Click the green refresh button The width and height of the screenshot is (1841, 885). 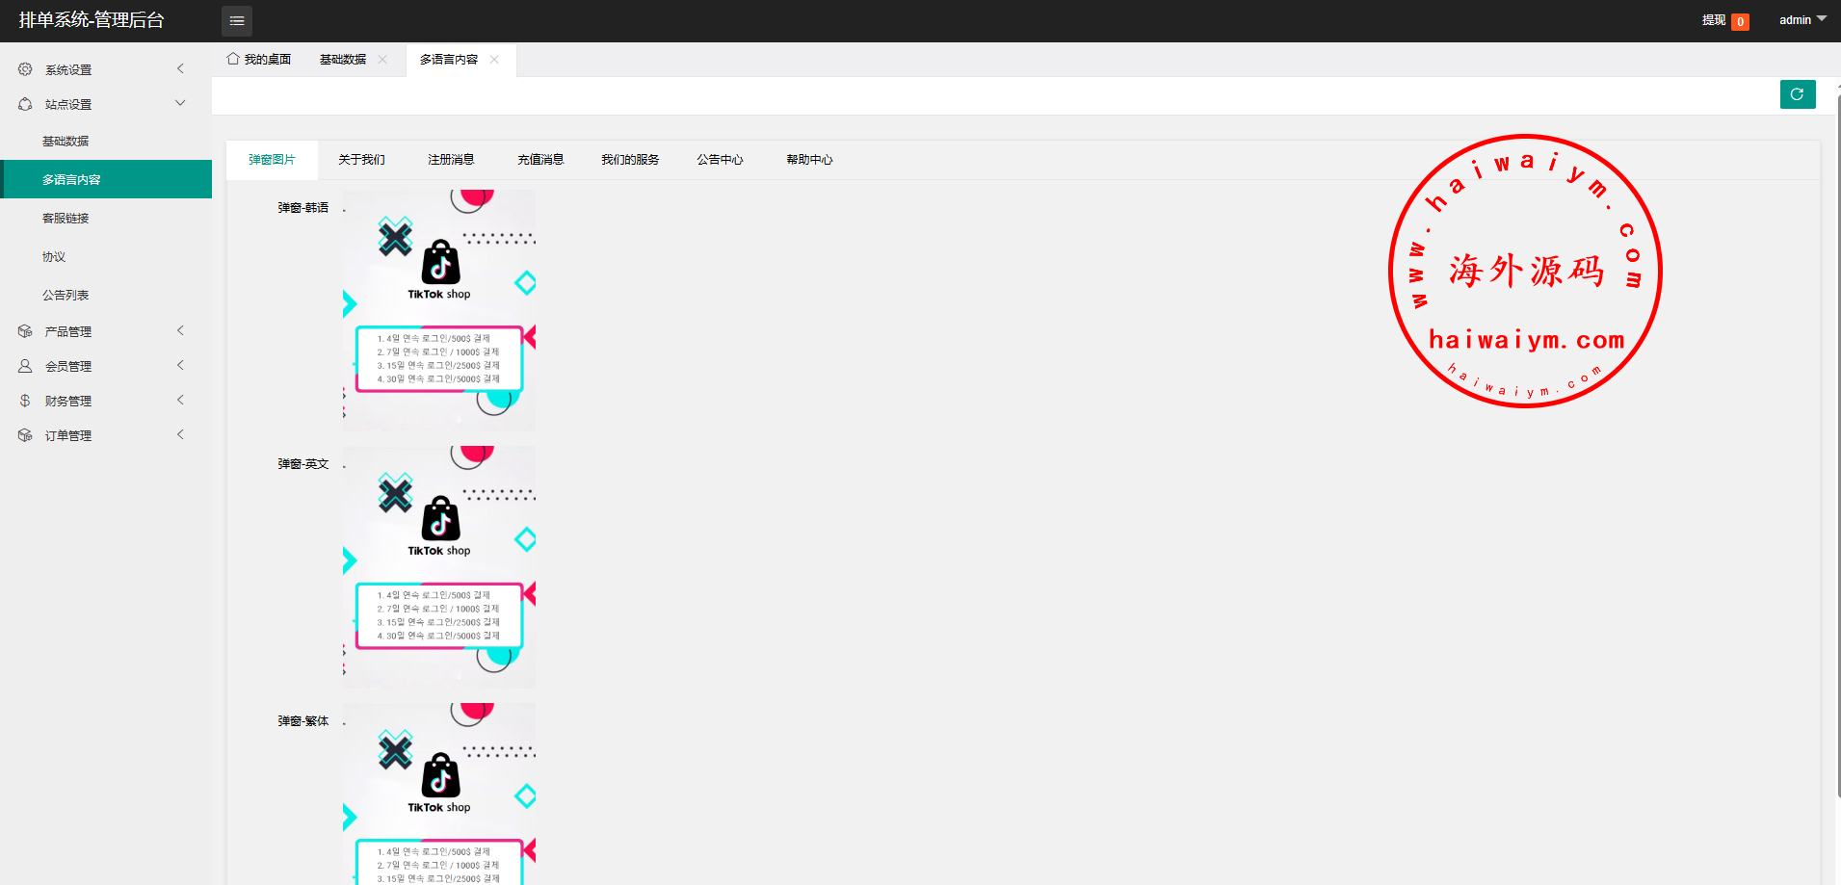pos(1797,94)
